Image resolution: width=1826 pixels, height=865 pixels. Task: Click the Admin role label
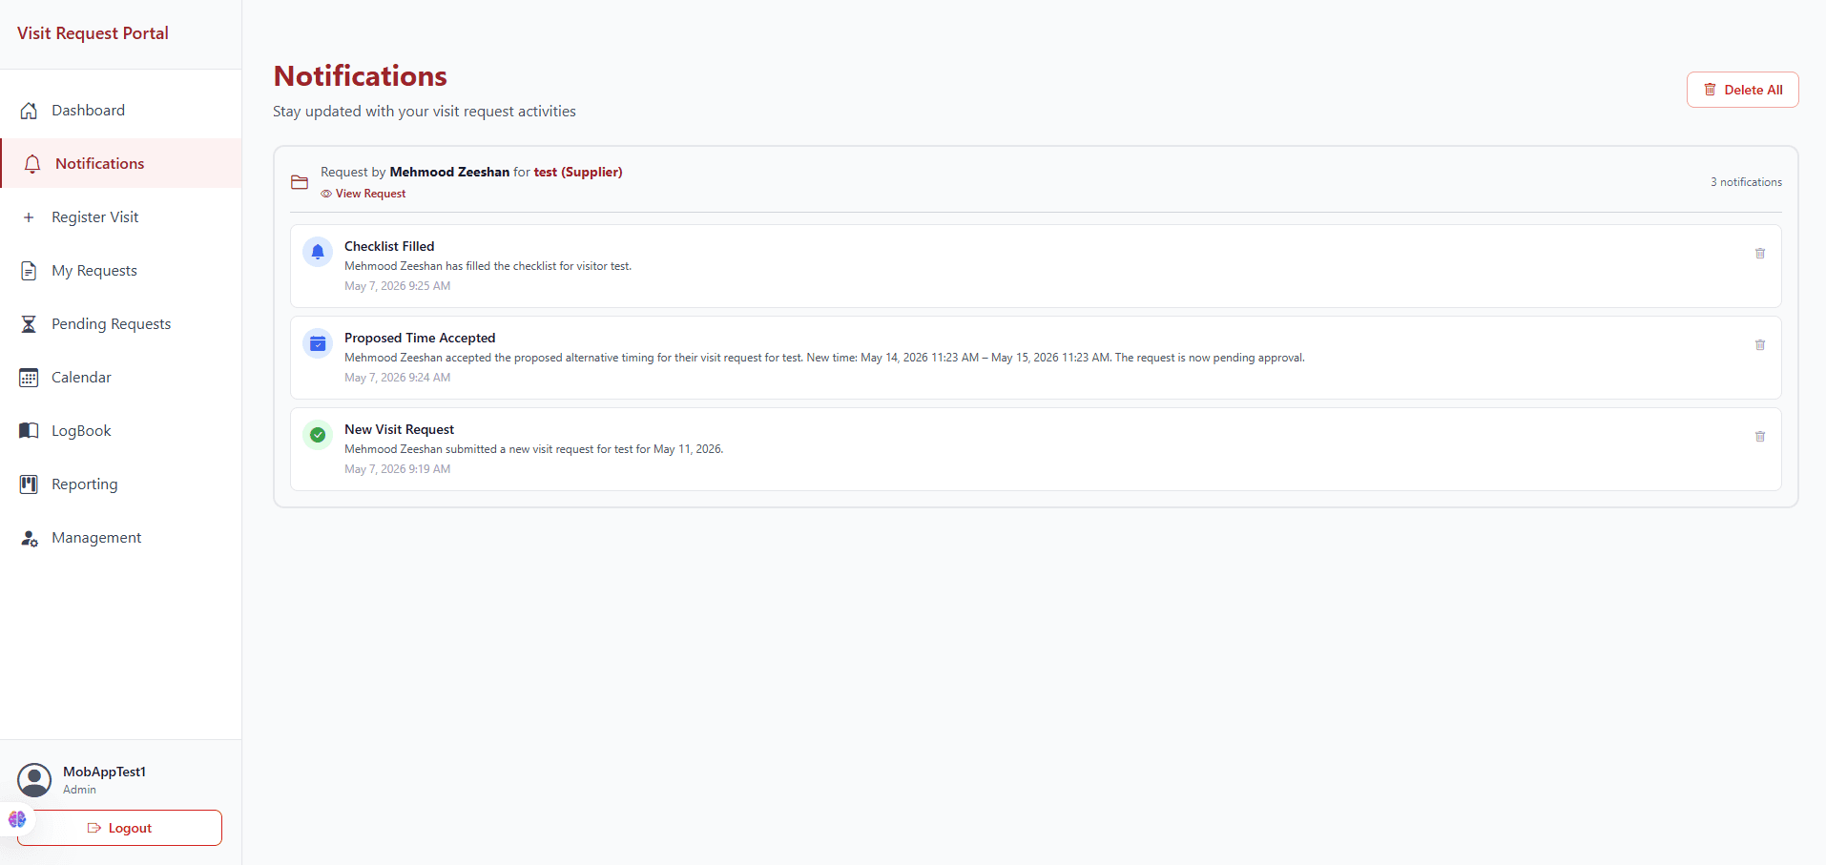pos(79,790)
